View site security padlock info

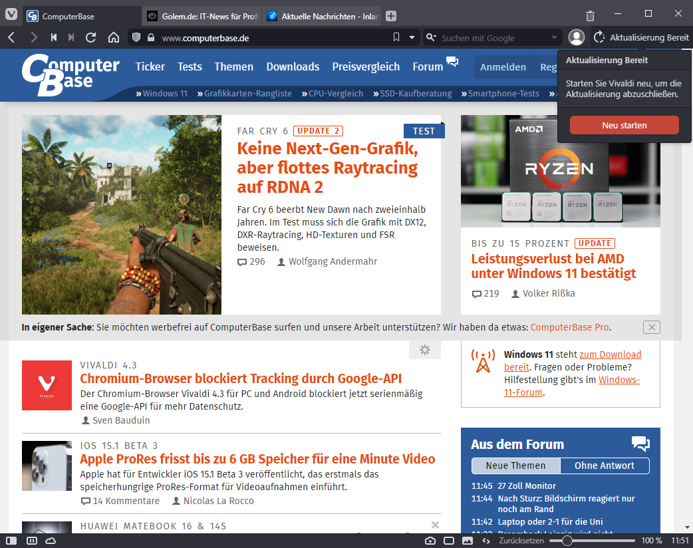point(151,37)
